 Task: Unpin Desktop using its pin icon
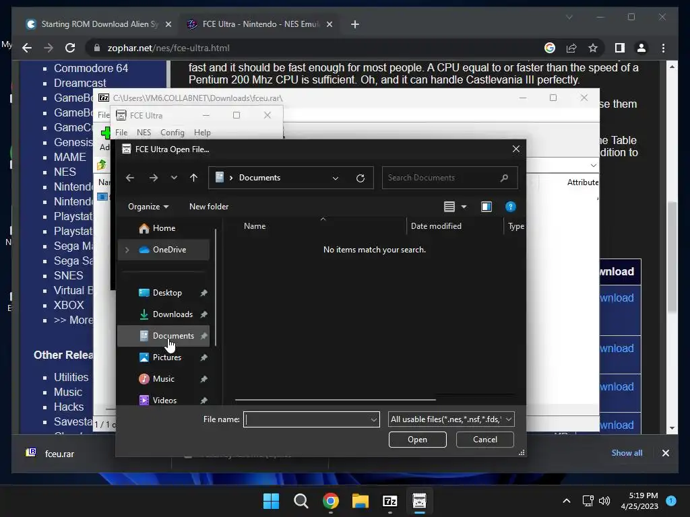203,293
